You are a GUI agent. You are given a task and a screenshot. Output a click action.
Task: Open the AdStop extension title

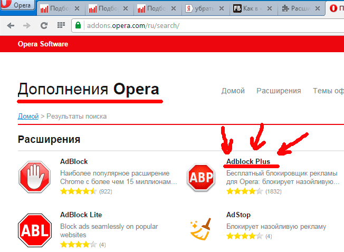pos(238,215)
